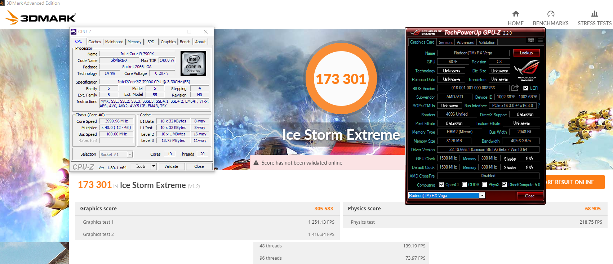Switch to the Bench tab in CPU-Z
613x264 pixels.
pyautogui.click(x=185, y=42)
